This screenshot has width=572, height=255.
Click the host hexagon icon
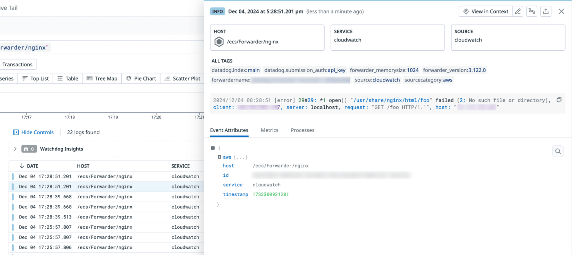(219, 42)
